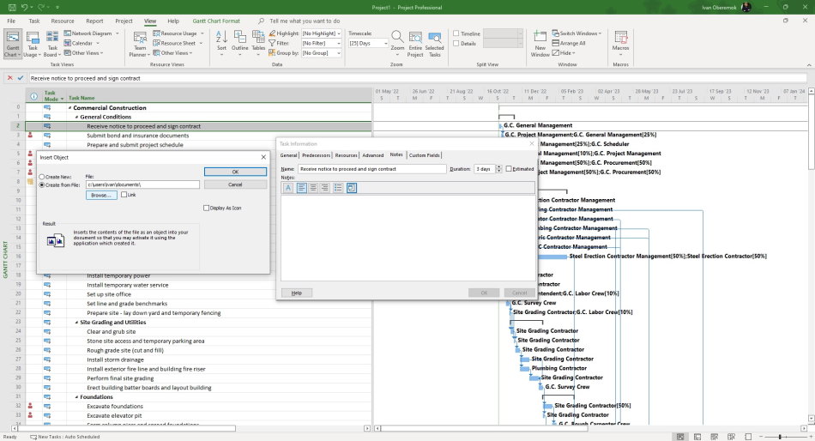Click Arrange All windows
This screenshot has width=815, height=441.
point(569,43)
